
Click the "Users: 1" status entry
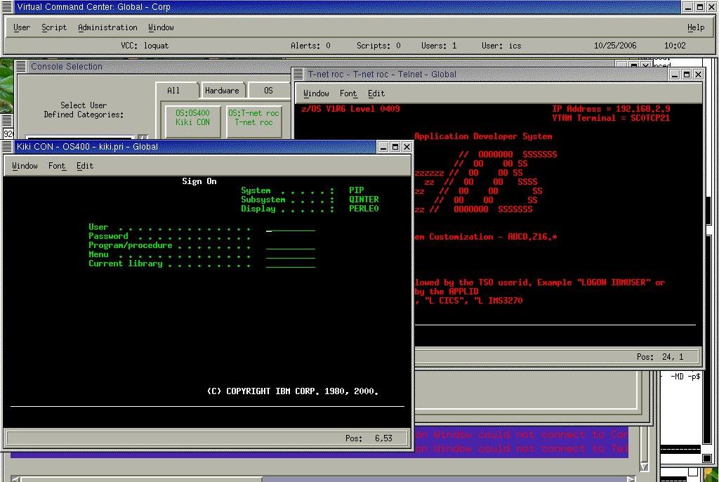point(439,46)
